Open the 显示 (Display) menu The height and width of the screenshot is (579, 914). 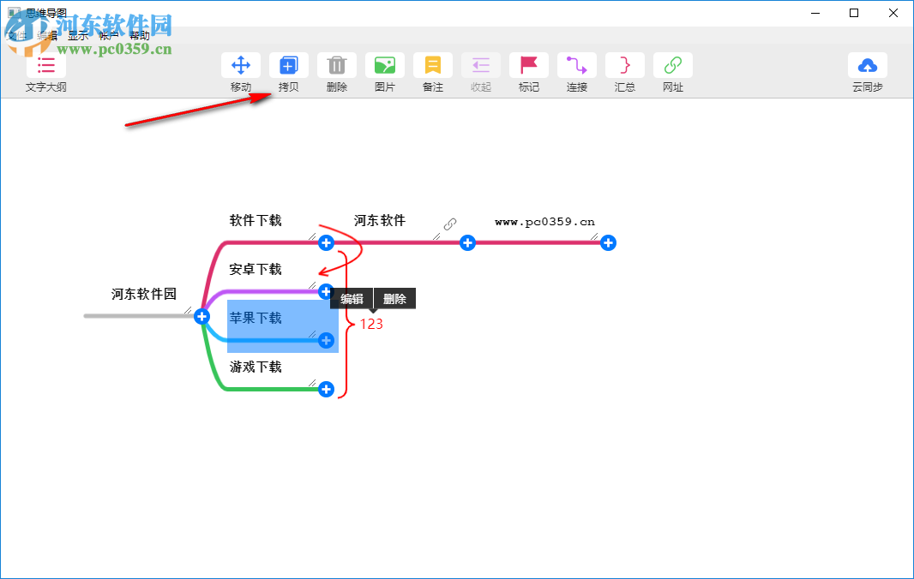point(77,35)
